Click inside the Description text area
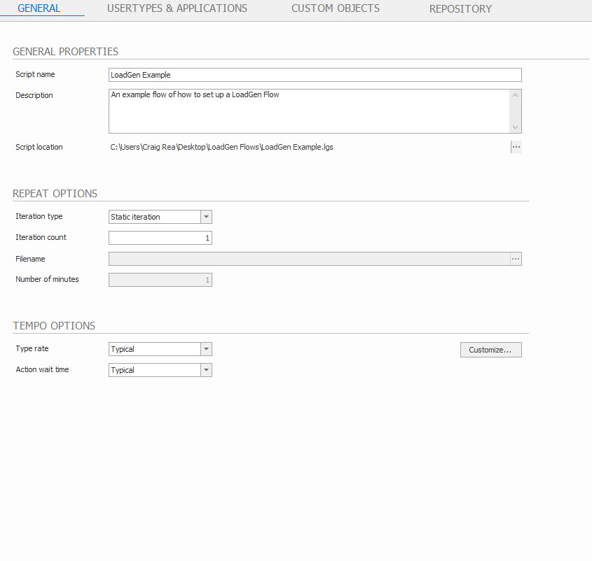Viewport: 592px width, 561px height. coord(309,111)
